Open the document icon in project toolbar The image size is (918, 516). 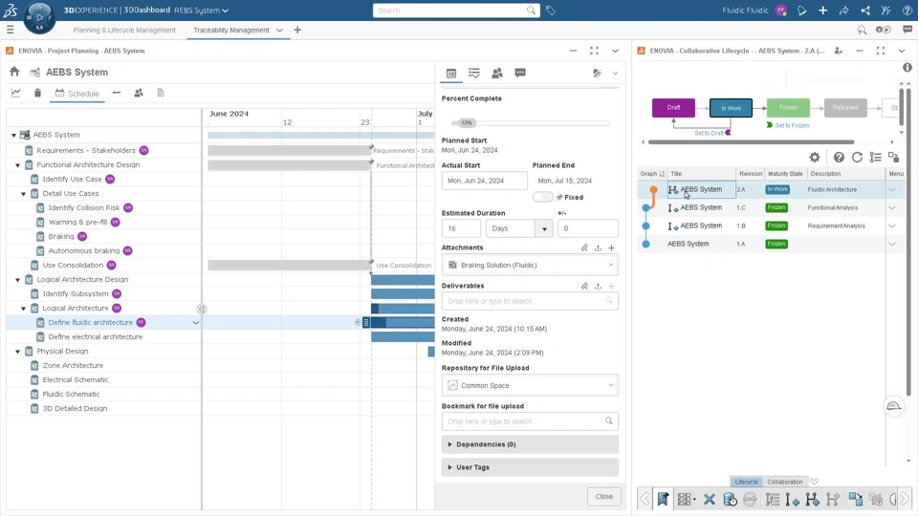point(161,93)
